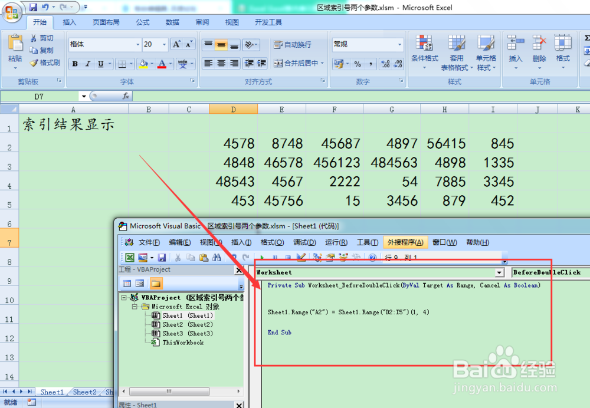Click Design Mode icon in VBA toolbar
The width and height of the screenshot is (590, 408).
[x=301, y=257]
